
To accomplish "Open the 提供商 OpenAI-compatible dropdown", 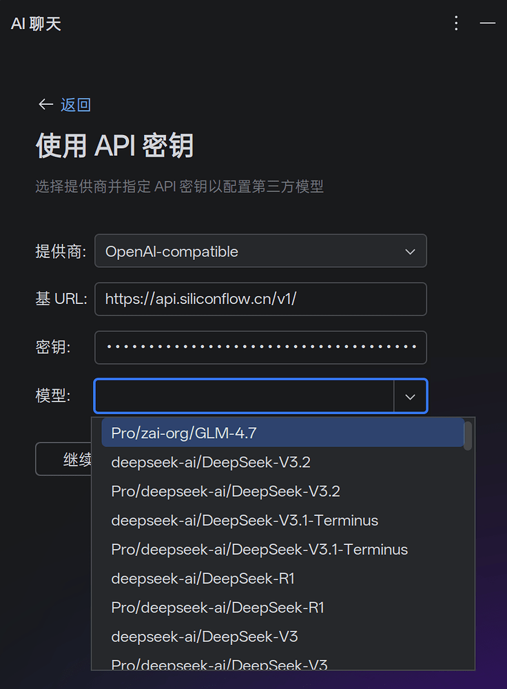I will (x=260, y=251).
